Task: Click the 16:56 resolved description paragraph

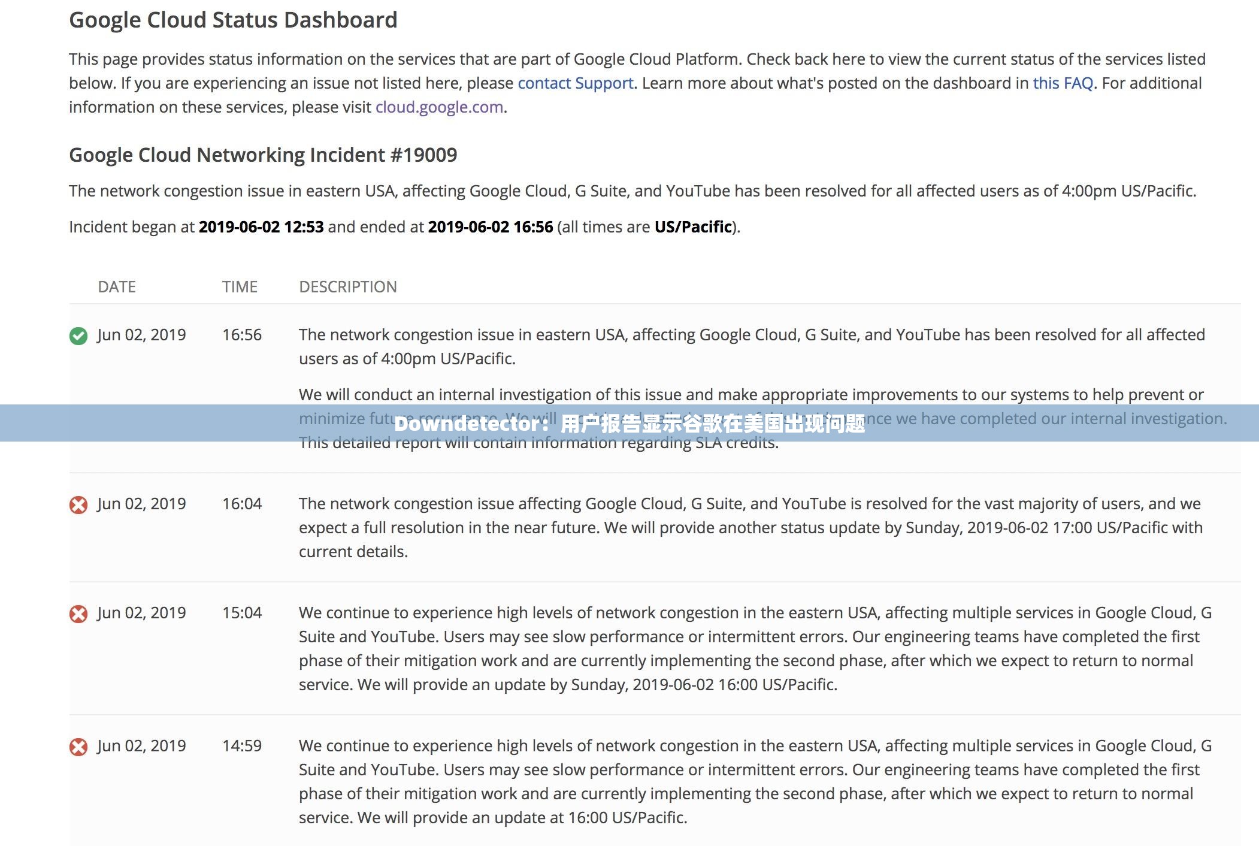Action: [752, 347]
